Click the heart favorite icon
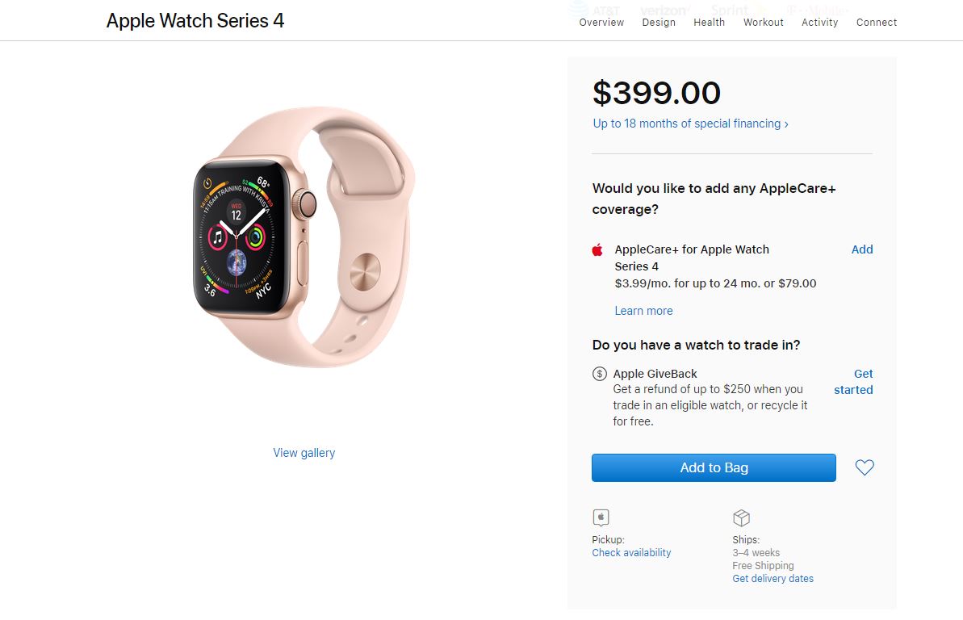The image size is (963, 620). coord(865,467)
